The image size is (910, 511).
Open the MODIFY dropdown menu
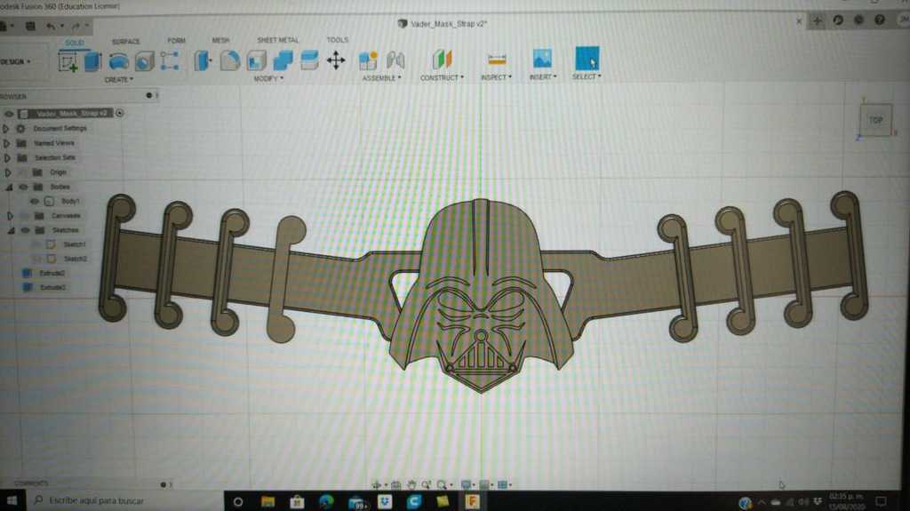268,78
